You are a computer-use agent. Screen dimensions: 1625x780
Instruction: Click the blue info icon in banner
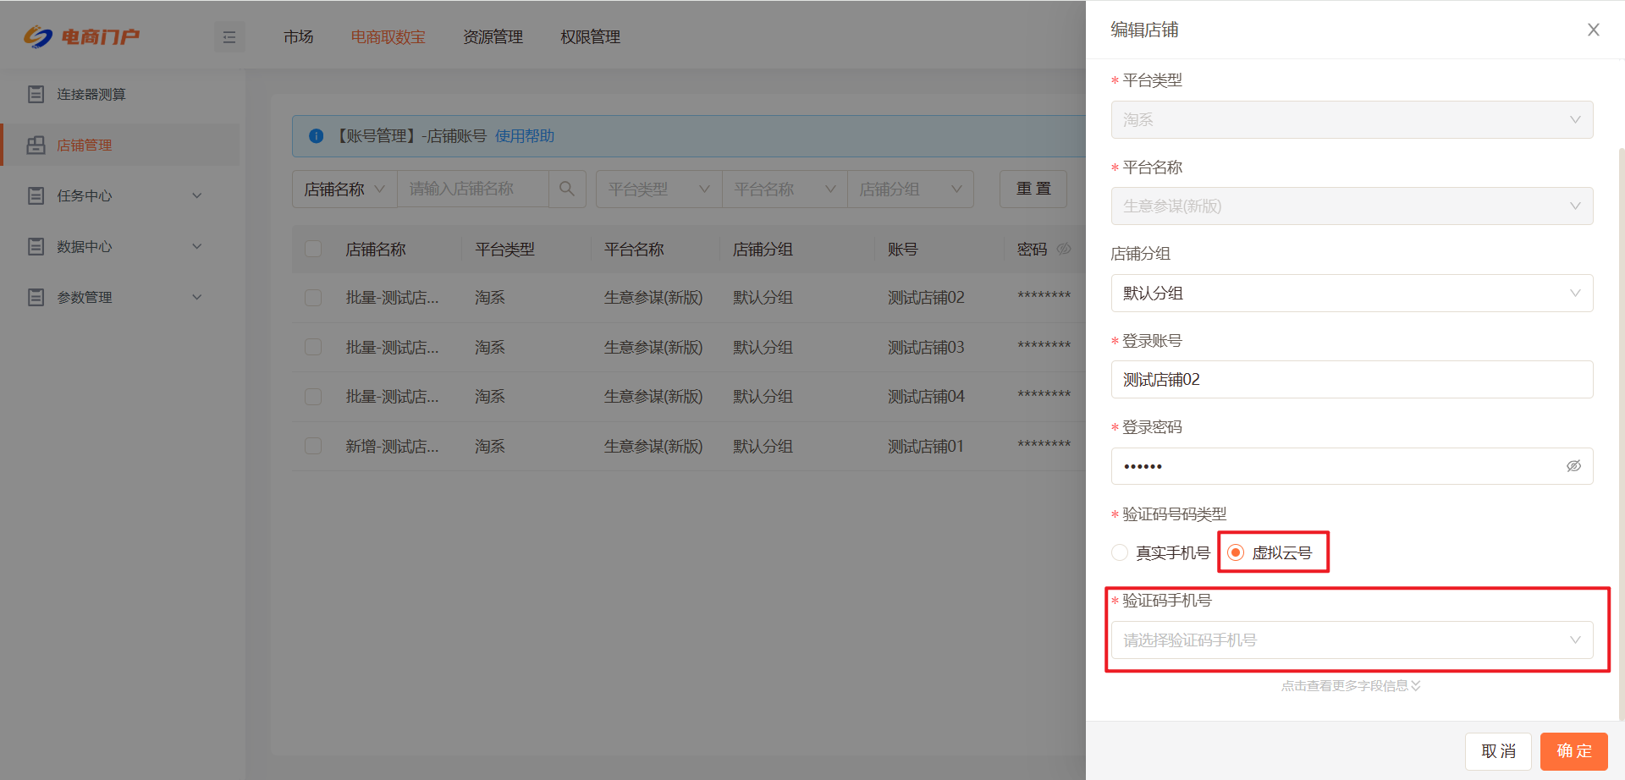click(x=316, y=136)
